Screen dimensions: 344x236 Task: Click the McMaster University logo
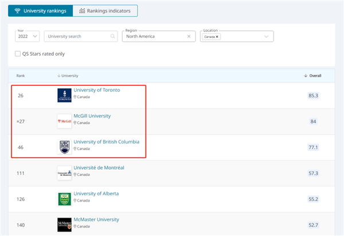(x=64, y=225)
